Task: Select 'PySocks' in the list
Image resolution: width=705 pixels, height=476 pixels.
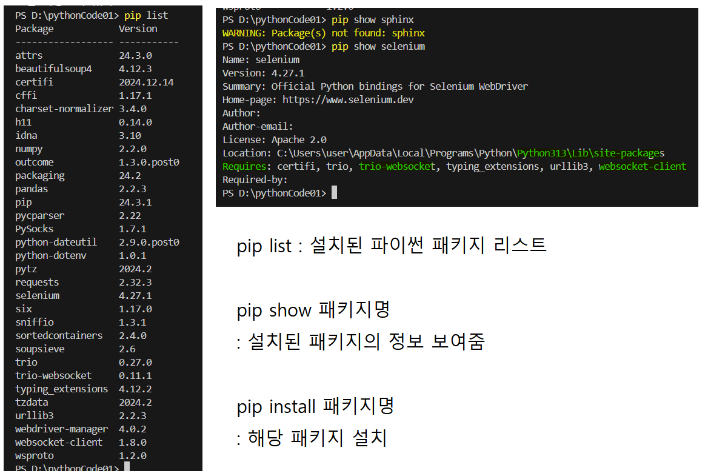Action: pos(34,229)
